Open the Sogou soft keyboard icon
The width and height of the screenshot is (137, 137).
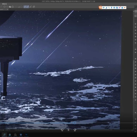[114, 8]
